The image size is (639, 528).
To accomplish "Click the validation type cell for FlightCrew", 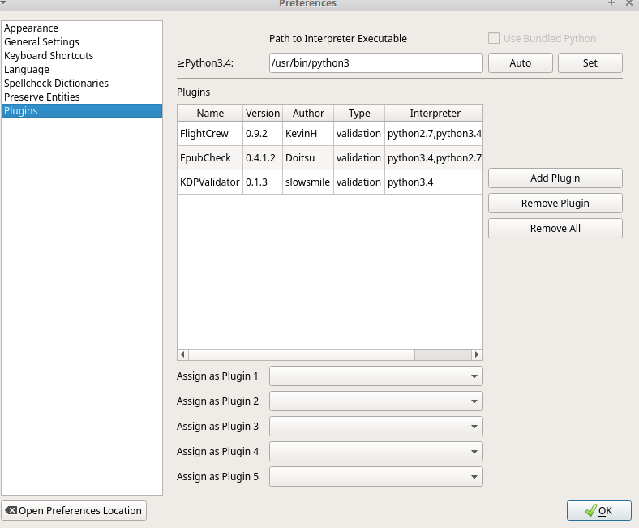I will [359, 133].
